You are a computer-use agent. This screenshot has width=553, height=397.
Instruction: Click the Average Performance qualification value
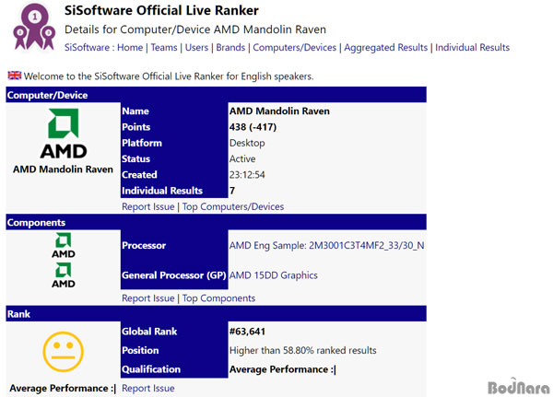click(x=283, y=369)
